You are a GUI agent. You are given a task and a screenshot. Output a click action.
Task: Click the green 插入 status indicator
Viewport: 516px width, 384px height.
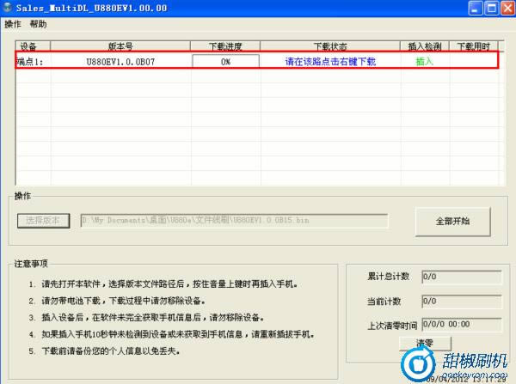click(425, 62)
